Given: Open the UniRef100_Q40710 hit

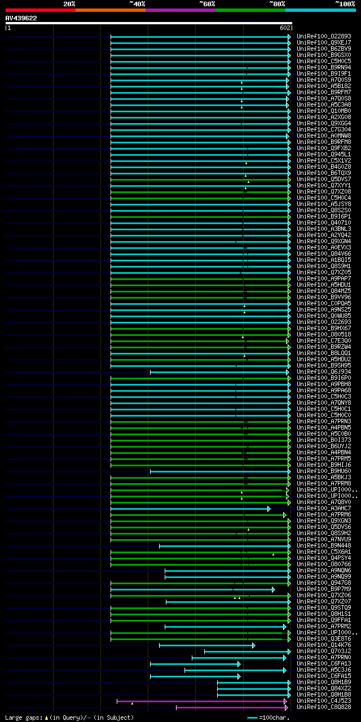Looking at the screenshot, I should coord(324,222).
